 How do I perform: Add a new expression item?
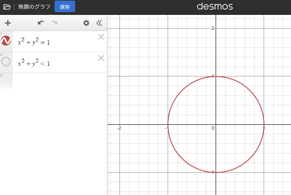pos(8,23)
